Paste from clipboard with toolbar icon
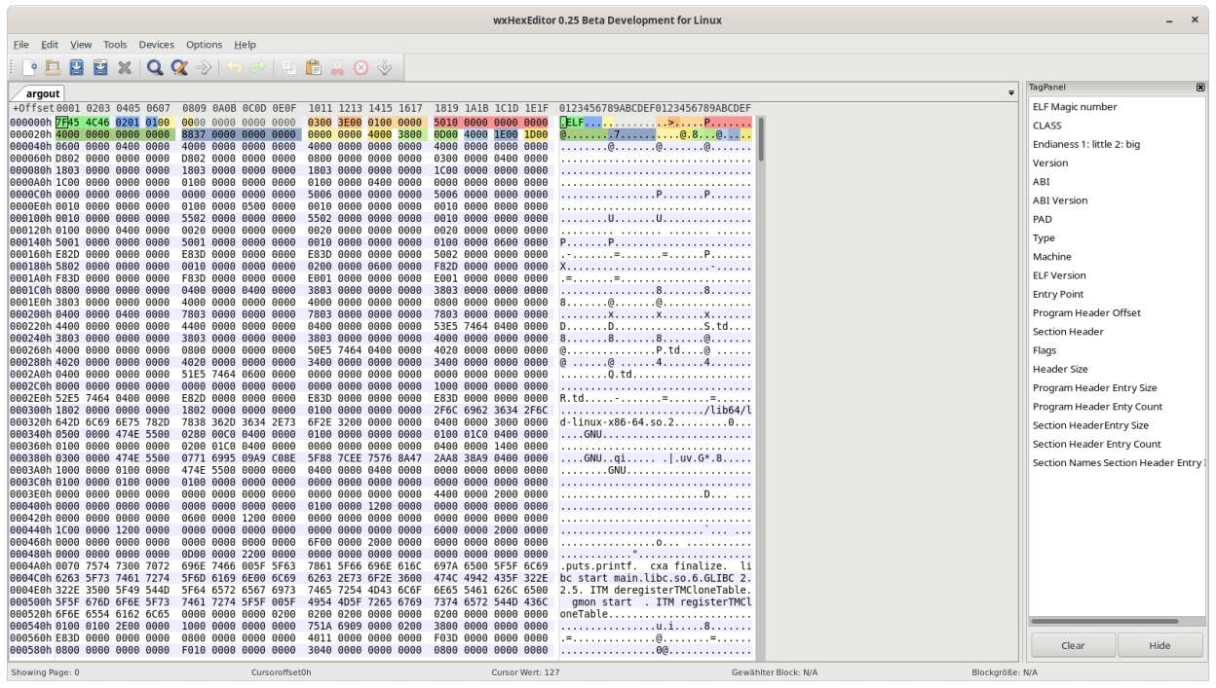This screenshot has height=688, width=1216. pos(313,67)
